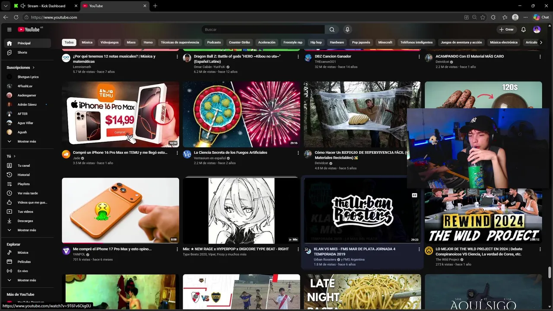Screen dimensions: 553x311
Task: Click the Buscar search field
Action: [x=263, y=29]
